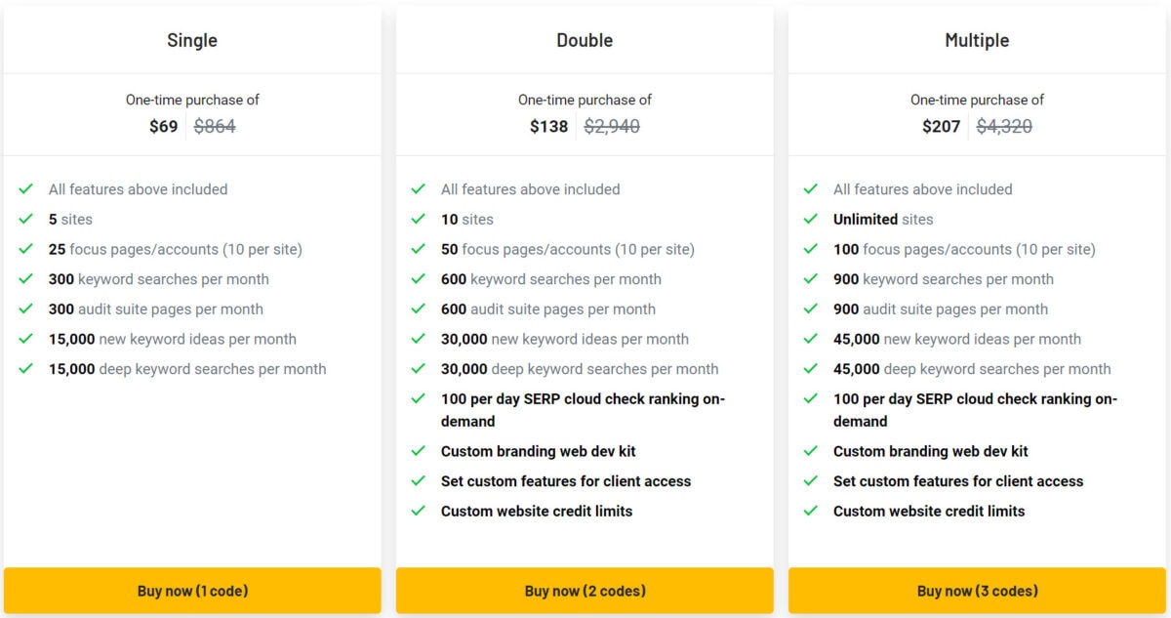Image resolution: width=1171 pixels, height=618 pixels.
Task: Select the Double plan heading
Action: pyautogui.click(x=585, y=40)
